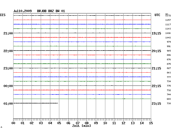Click the 23:15 UTC time label
This screenshot has width=172, height=130.
coord(156,103)
